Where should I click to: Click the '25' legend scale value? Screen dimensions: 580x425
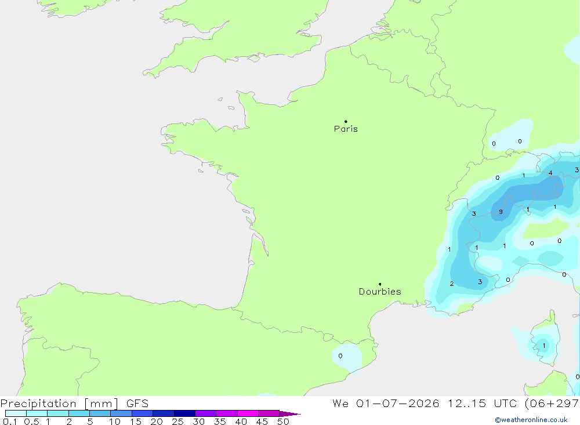(x=178, y=422)
